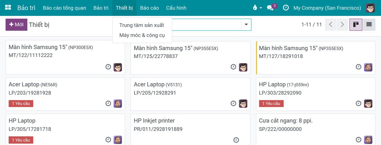Screen dimensions: 381x145
Task: Open HP Inkjet printer card title
Action: click(154, 120)
